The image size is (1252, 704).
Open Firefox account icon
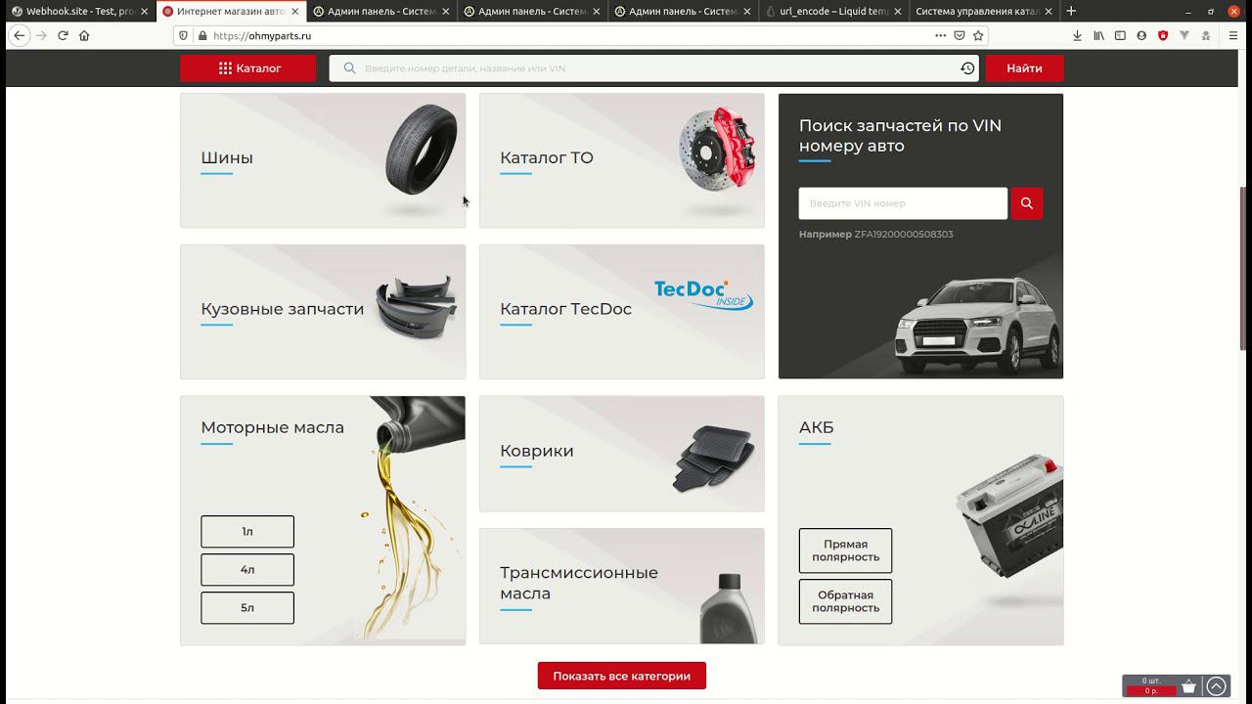point(1141,35)
